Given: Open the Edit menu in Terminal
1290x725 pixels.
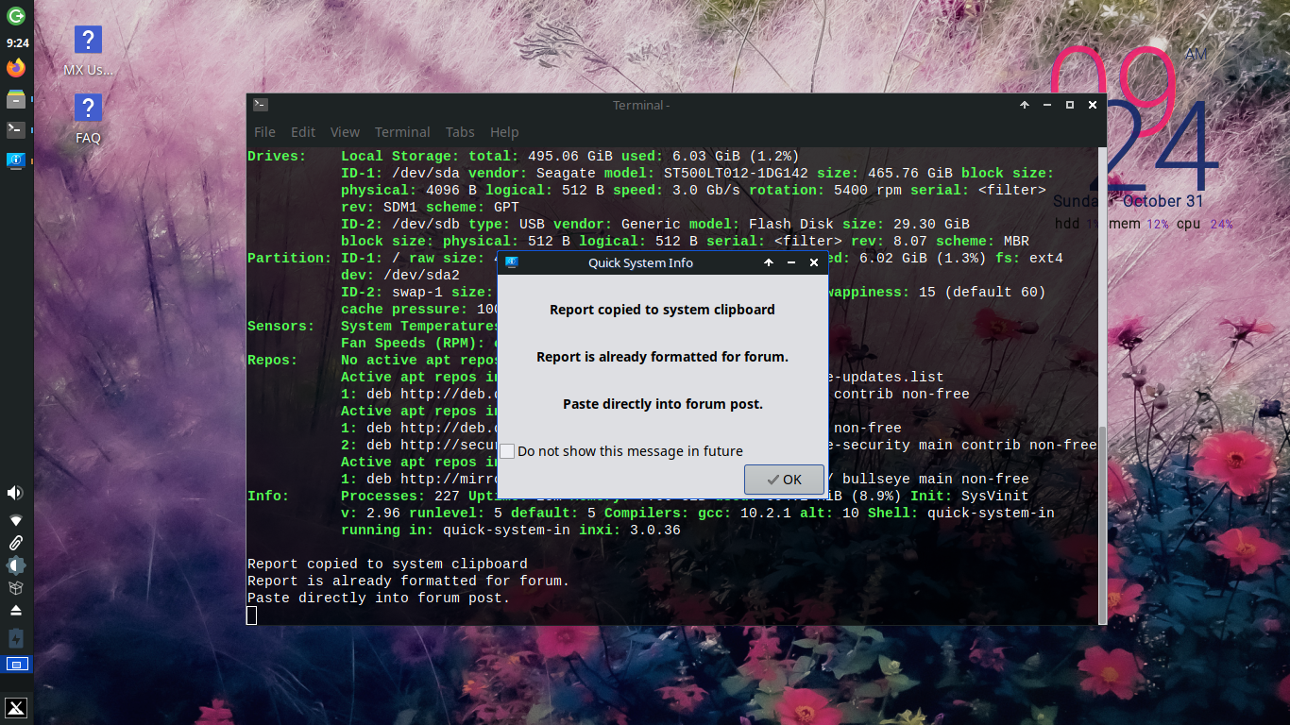Looking at the screenshot, I should (x=303, y=132).
